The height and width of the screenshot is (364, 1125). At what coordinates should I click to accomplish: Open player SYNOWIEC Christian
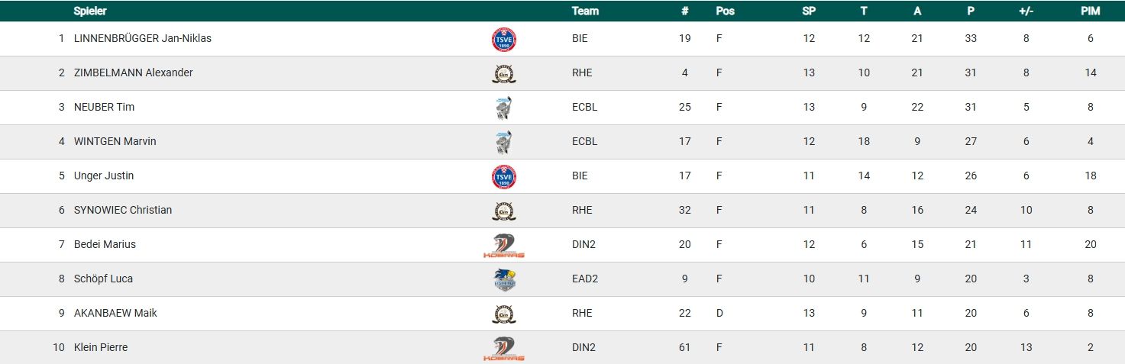coord(123,210)
